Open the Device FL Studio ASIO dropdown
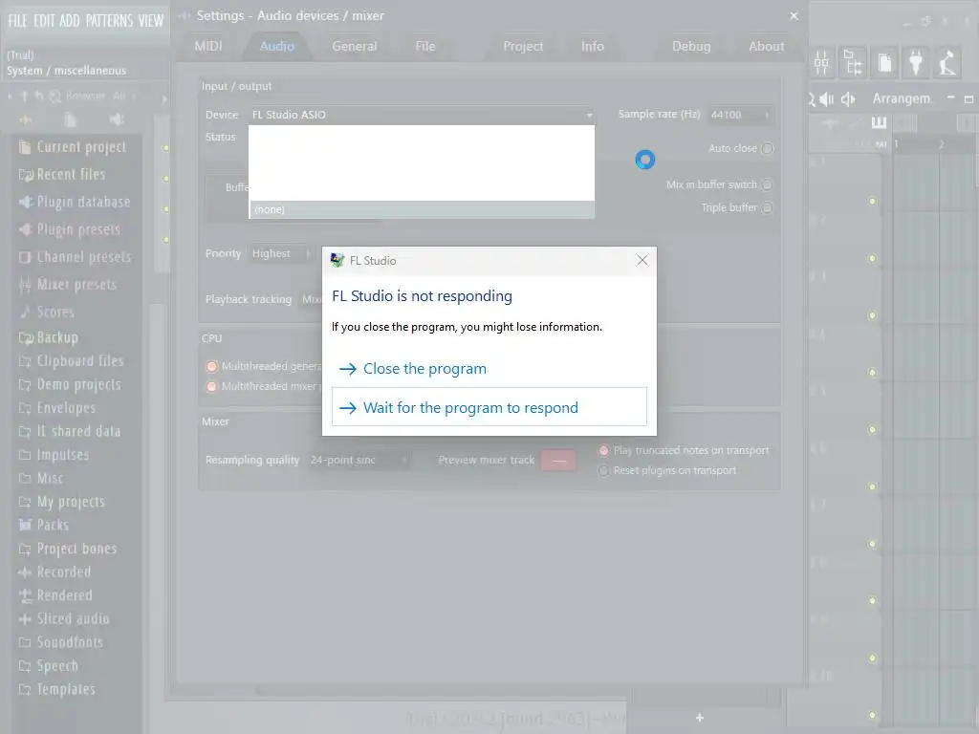Screen dimensions: 979x734 point(422,115)
